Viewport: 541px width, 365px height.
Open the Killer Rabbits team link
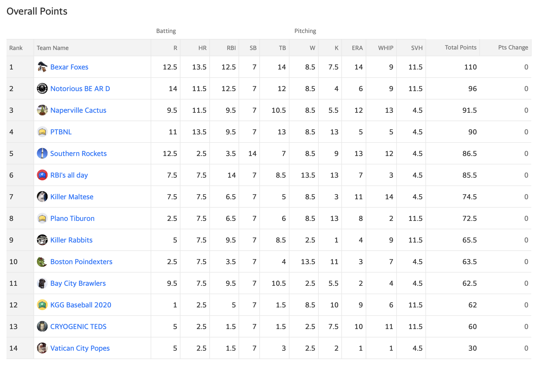[71, 240]
